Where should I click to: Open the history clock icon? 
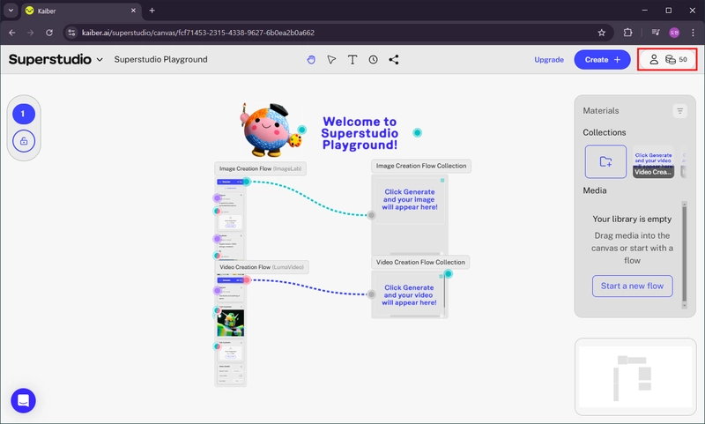point(373,59)
